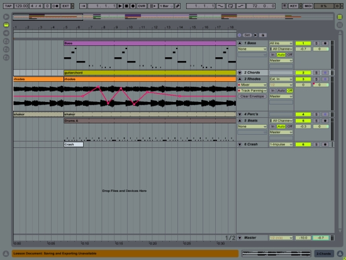This screenshot has height=260, width=346.
Task: Enable the KEY map mode switch
Action: [293, 6]
